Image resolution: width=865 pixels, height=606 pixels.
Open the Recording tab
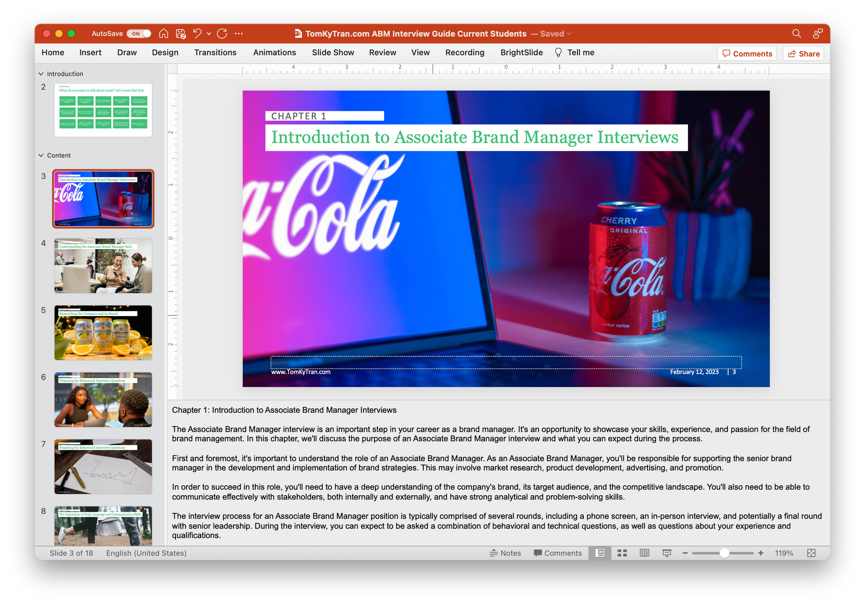click(465, 53)
